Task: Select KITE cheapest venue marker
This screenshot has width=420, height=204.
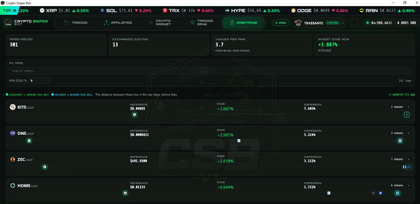Action: coord(135,115)
